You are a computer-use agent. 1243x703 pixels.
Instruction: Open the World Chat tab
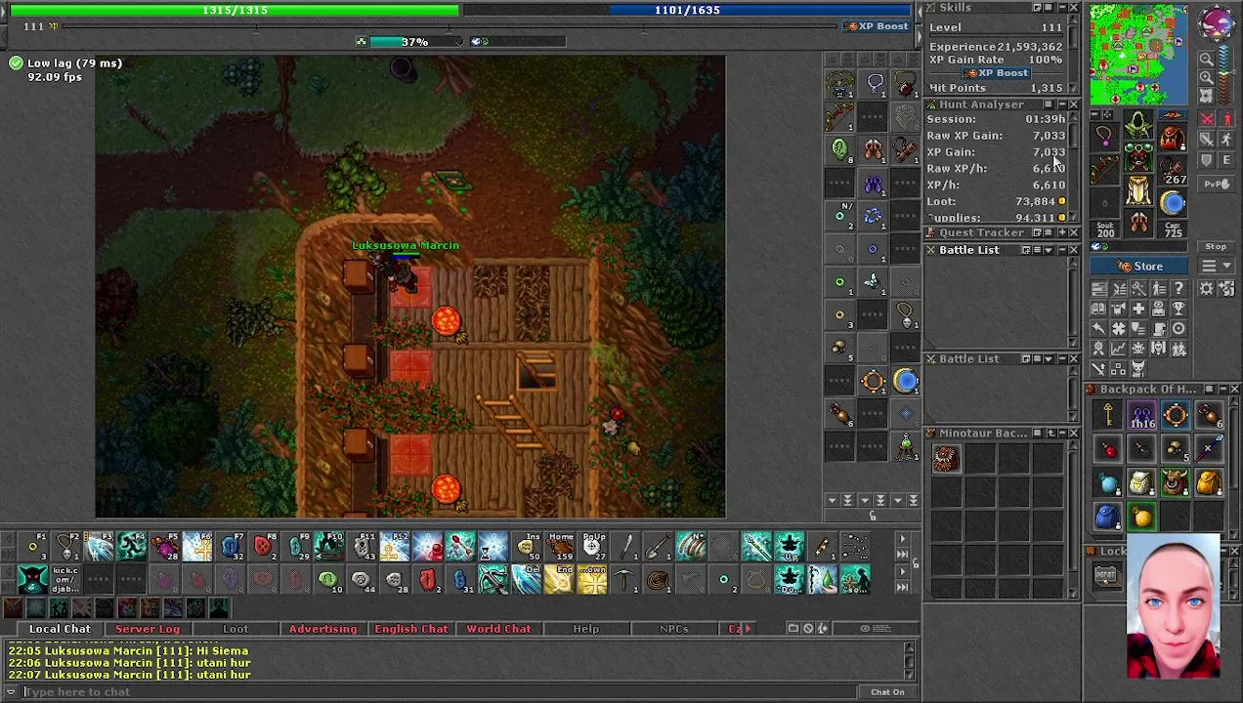(498, 629)
